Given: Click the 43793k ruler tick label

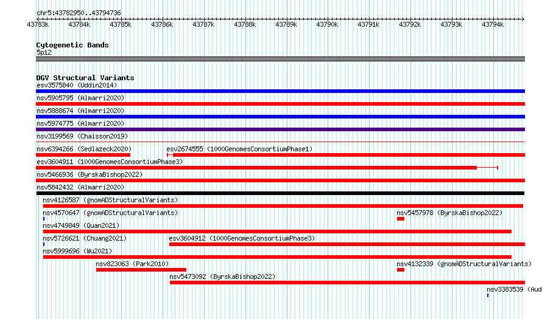Looking at the screenshot, I should pyautogui.click(x=451, y=25).
